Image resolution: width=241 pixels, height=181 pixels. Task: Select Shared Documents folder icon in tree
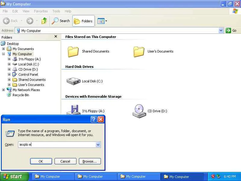[x=14, y=80]
